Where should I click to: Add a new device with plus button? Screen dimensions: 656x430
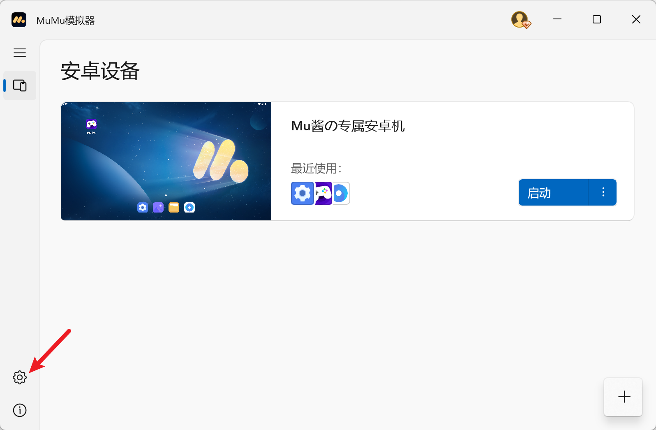pyautogui.click(x=624, y=397)
